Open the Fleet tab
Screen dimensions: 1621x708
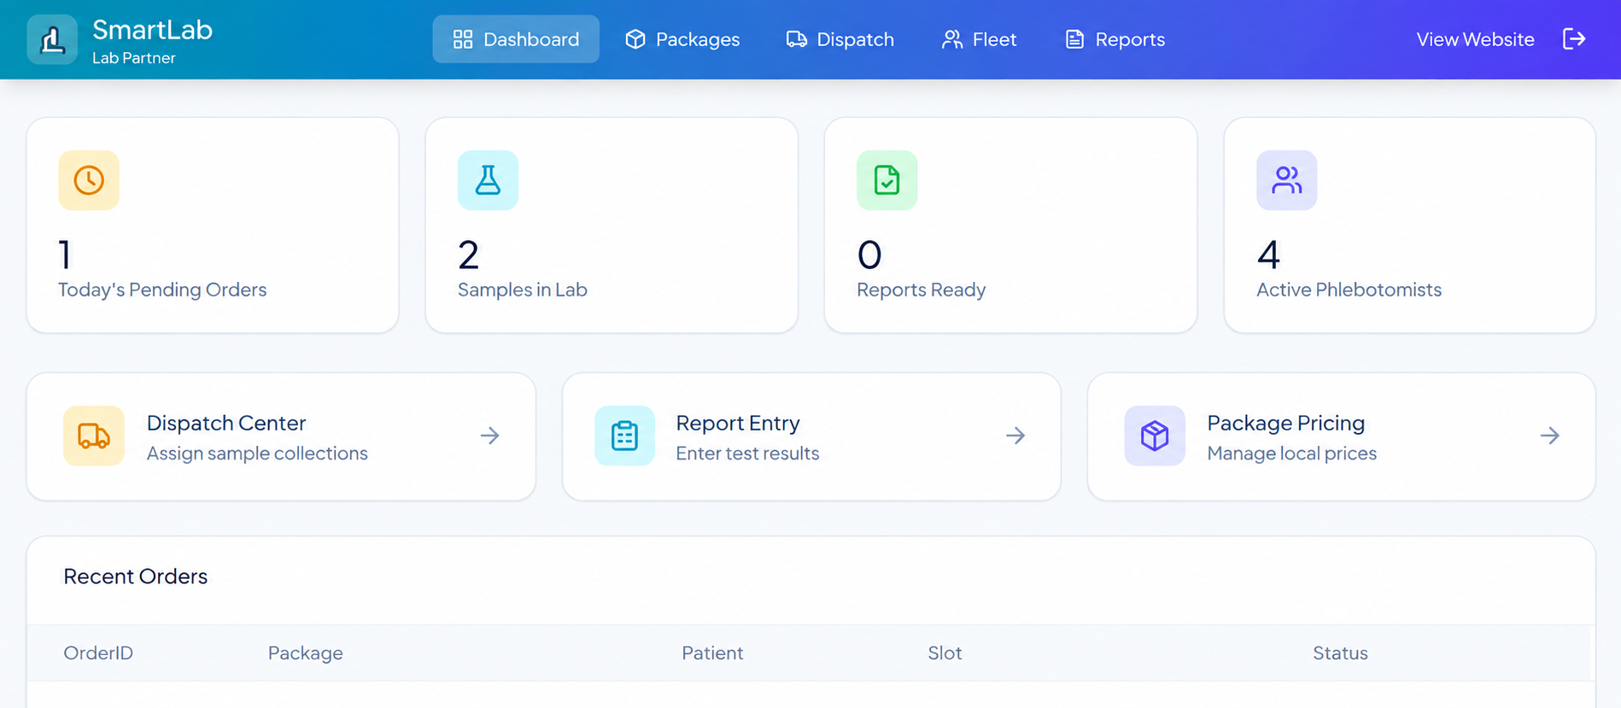[x=979, y=39]
